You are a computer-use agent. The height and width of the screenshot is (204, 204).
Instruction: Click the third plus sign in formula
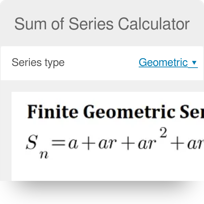pos(177,144)
